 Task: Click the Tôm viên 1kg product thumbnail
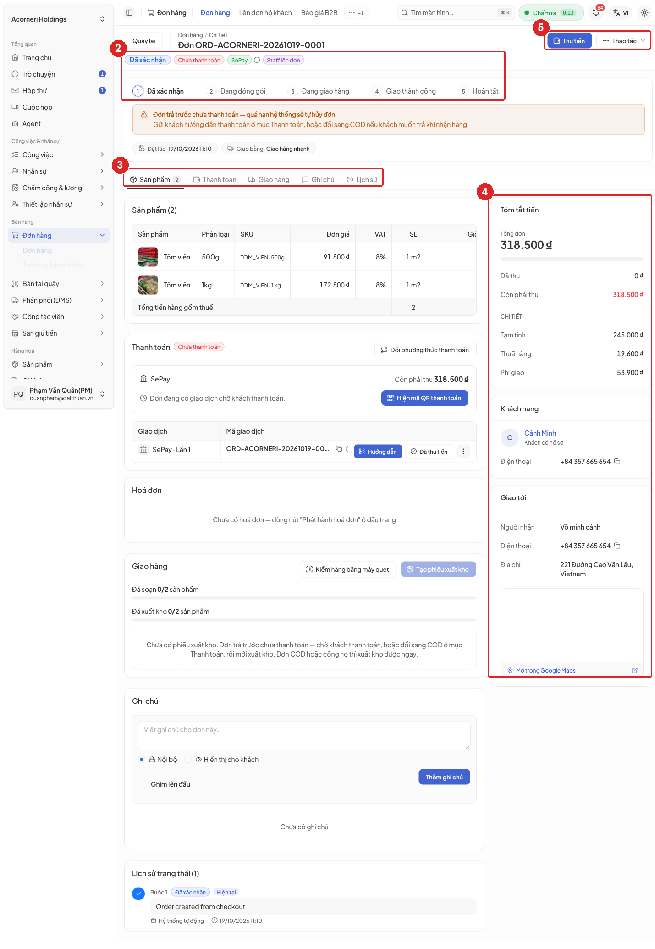(x=148, y=285)
